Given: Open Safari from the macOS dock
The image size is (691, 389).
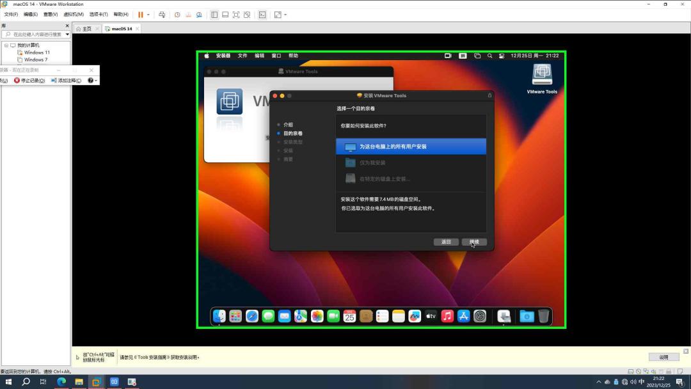Looking at the screenshot, I should [252, 315].
